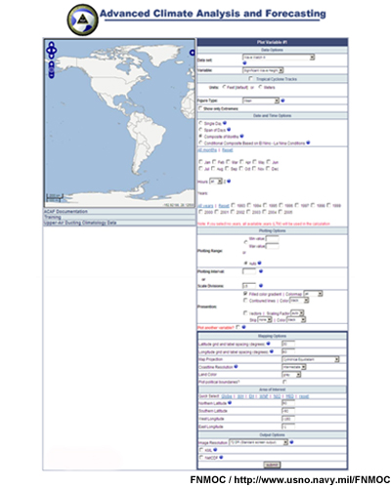Zoom out on the map
Screen dimensions: 391x488
[x=52, y=75]
